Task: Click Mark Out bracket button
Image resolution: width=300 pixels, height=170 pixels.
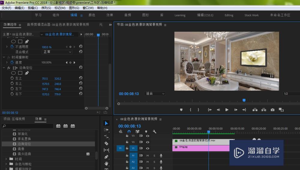Action: (198, 110)
